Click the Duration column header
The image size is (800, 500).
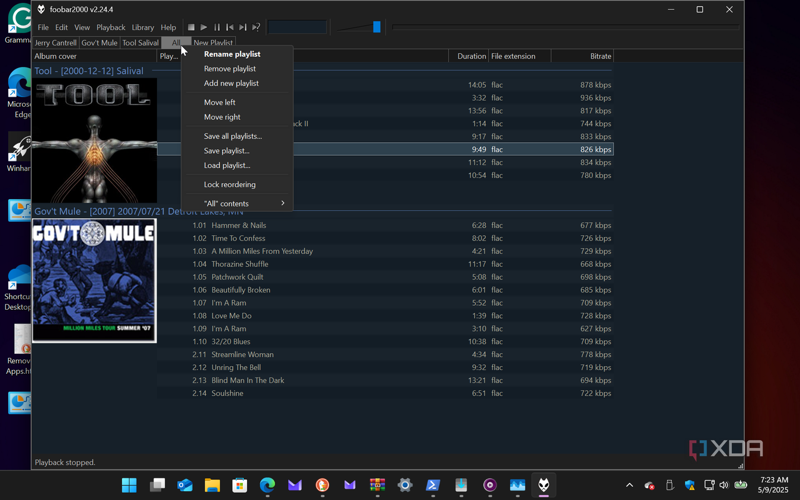[468, 56]
